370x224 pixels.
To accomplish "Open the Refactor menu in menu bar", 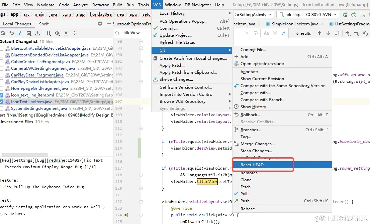I will point(100,5).
